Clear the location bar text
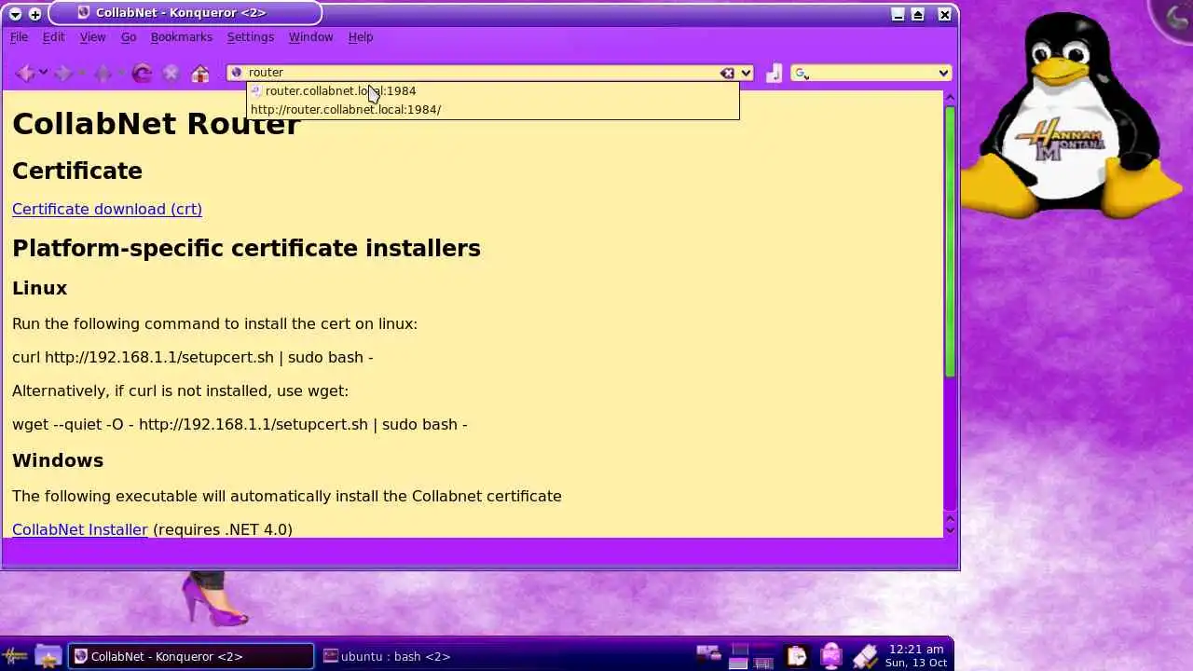1193x671 pixels. (727, 73)
